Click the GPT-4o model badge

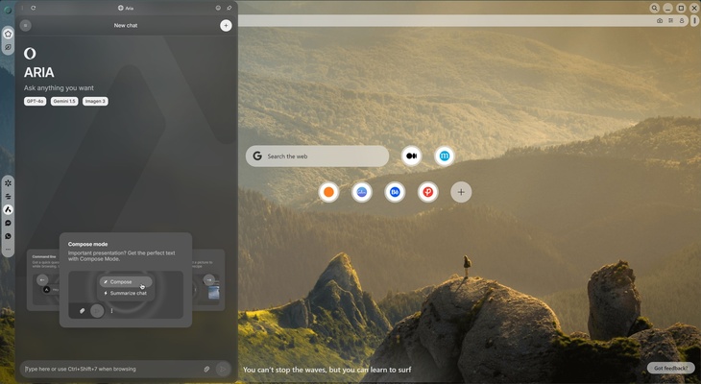click(35, 102)
